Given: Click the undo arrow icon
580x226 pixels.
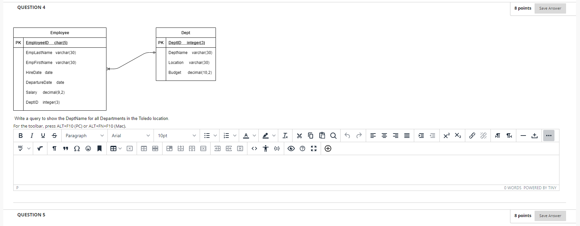Looking at the screenshot, I should point(347,136).
